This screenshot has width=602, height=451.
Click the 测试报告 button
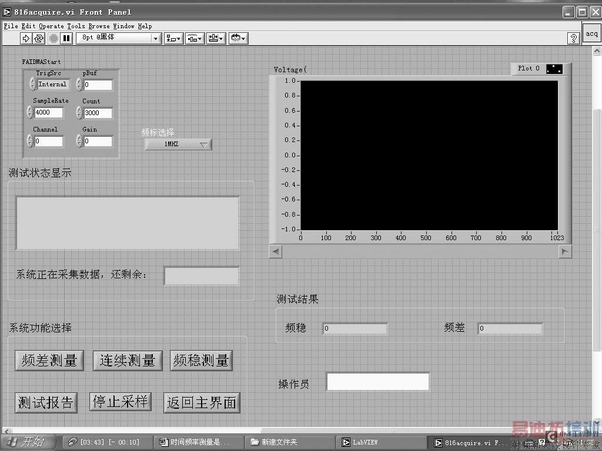46,403
